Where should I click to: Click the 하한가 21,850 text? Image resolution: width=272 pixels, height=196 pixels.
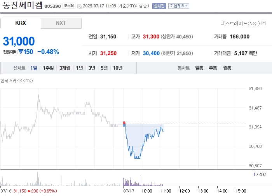[177, 53]
